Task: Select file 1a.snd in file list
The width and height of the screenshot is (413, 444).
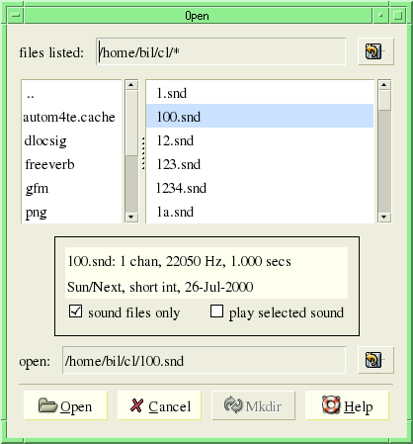Action: pos(260,212)
